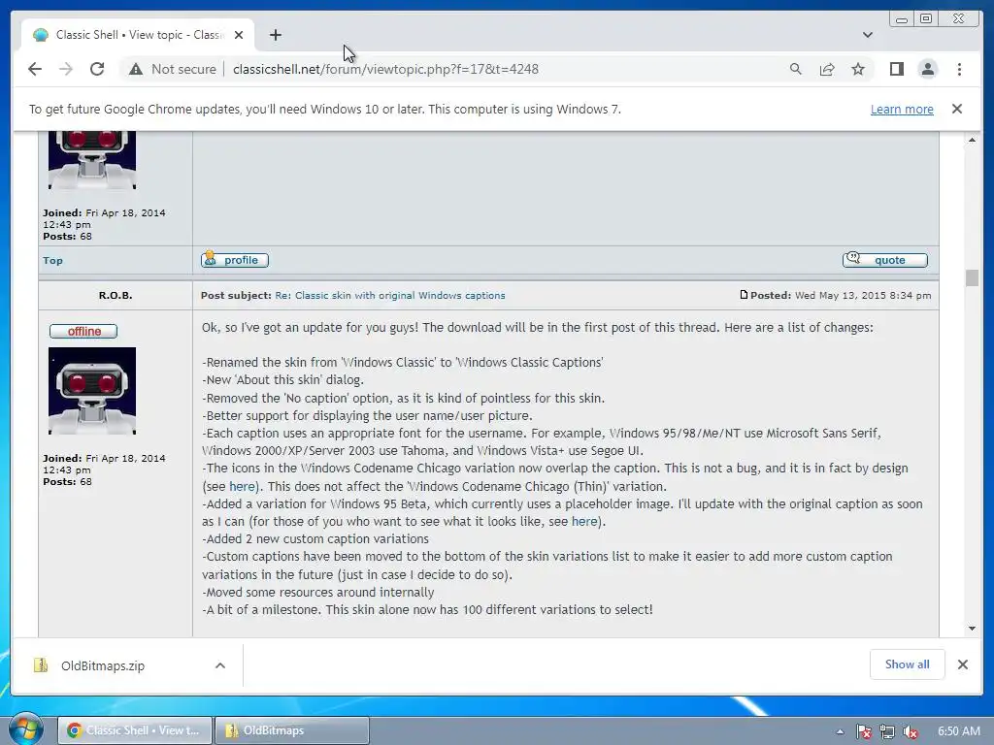Image resolution: width=994 pixels, height=745 pixels.
Task: Click the forward navigation arrow
Action: coord(66,69)
